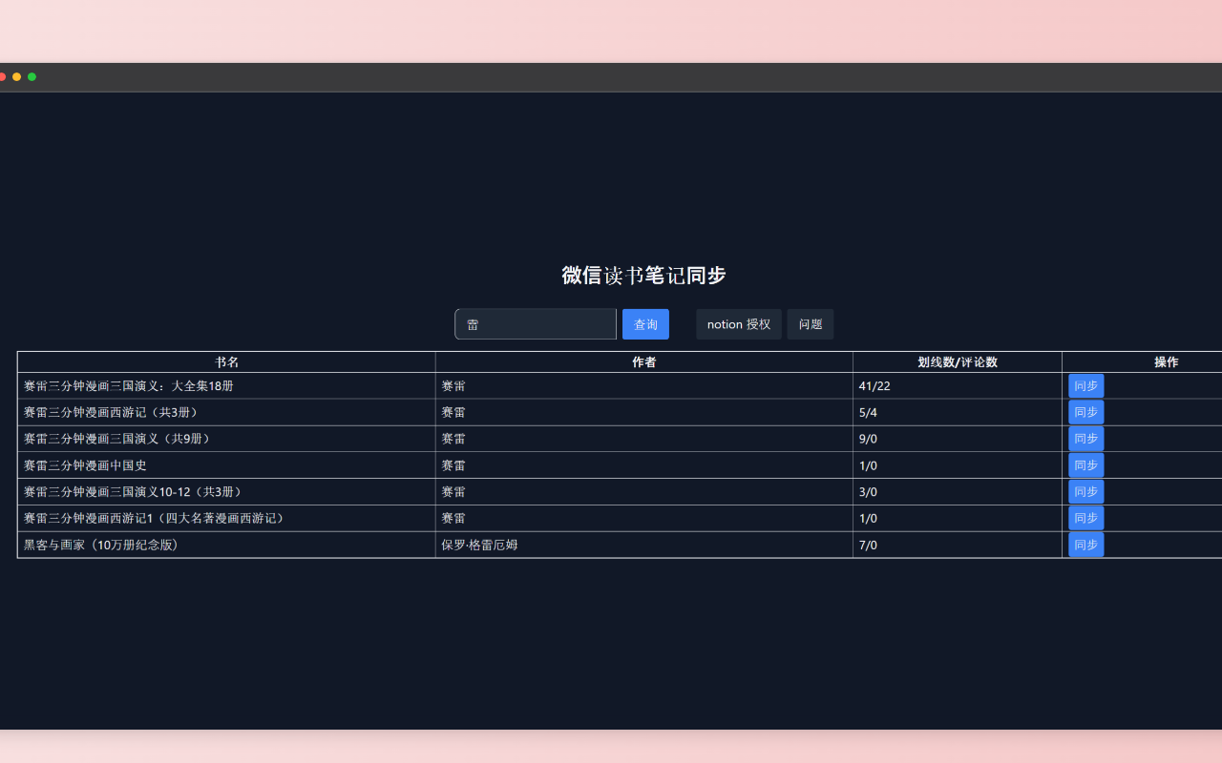The image size is (1222, 763).
Task: Sync 赛雷三分钟漫画中国史
Action: click(1086, 465)
